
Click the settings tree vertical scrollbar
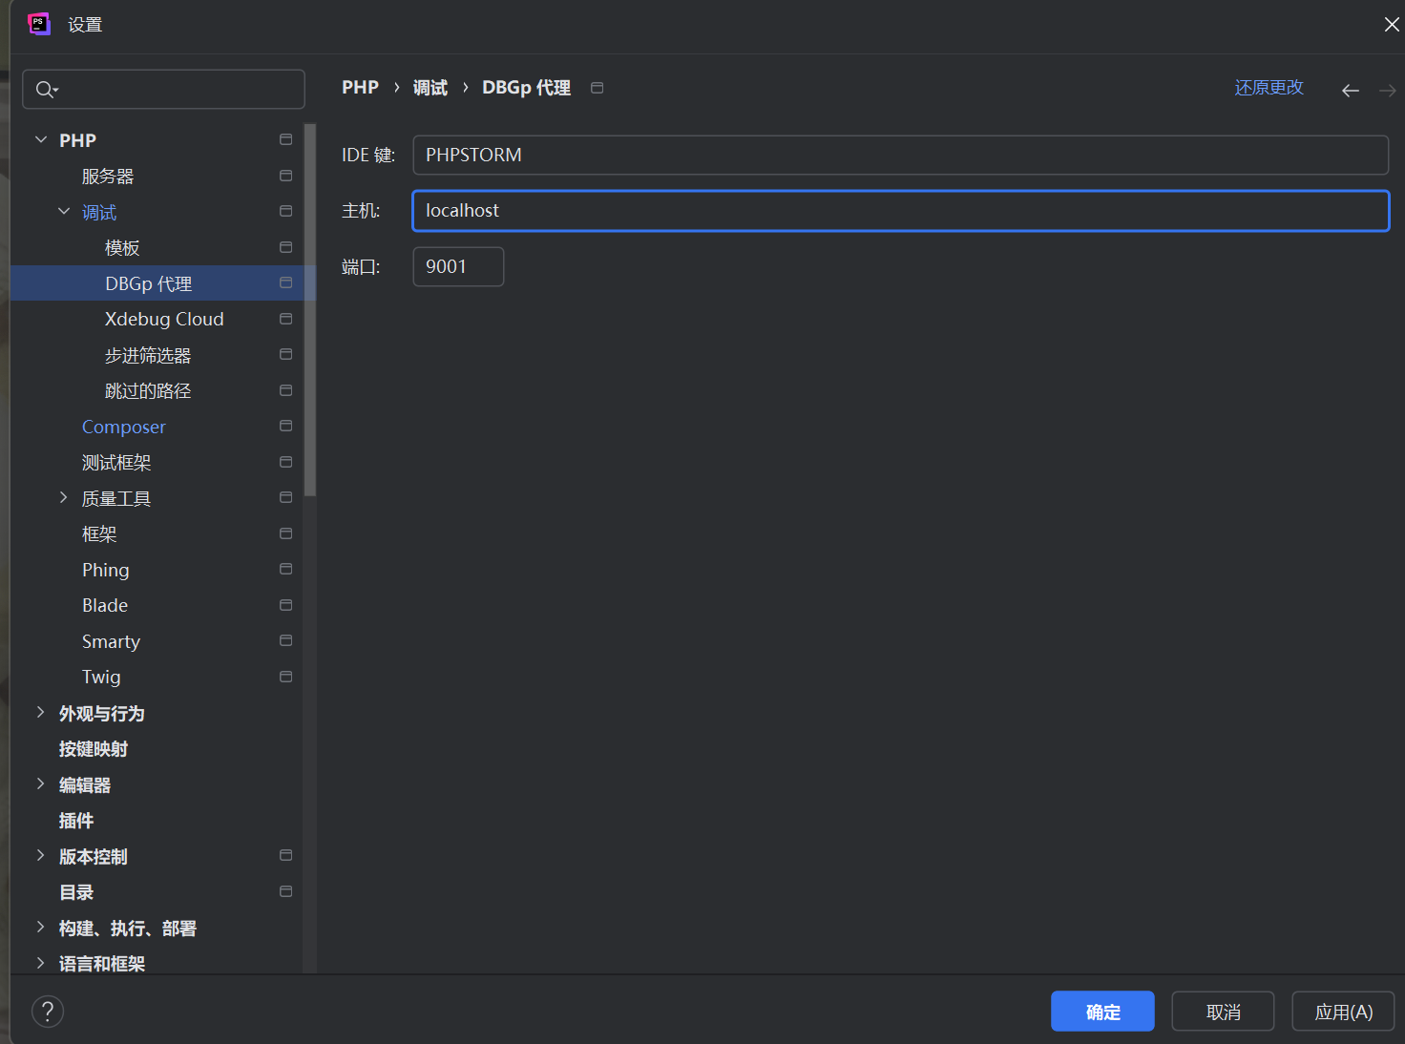coord(309,310)
